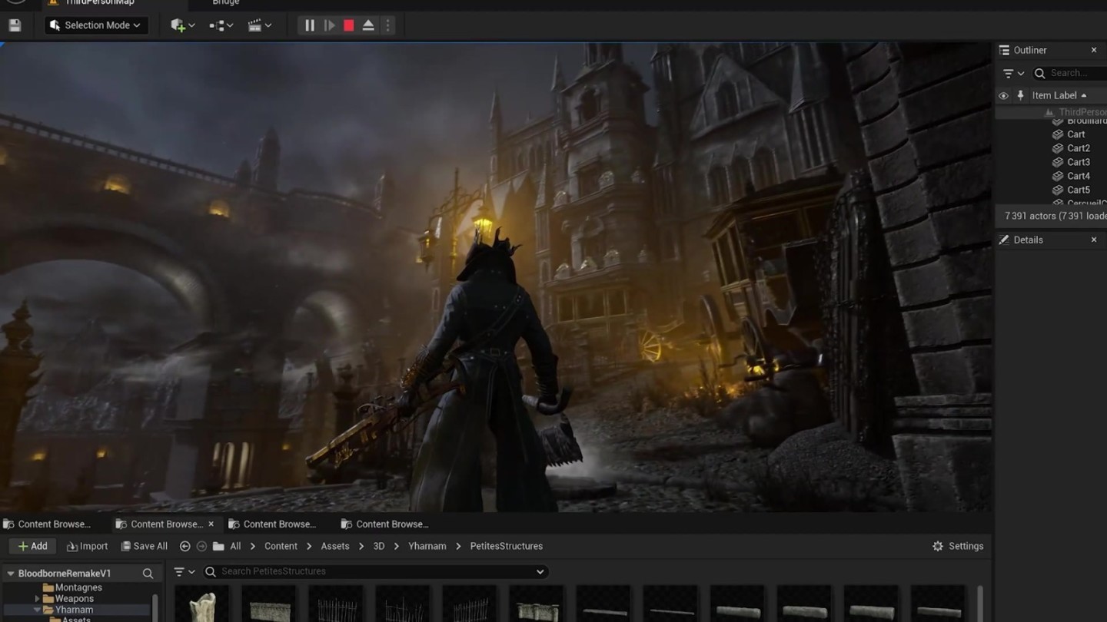Navigate to the Yharnam breadcrumb

[427, 546]
